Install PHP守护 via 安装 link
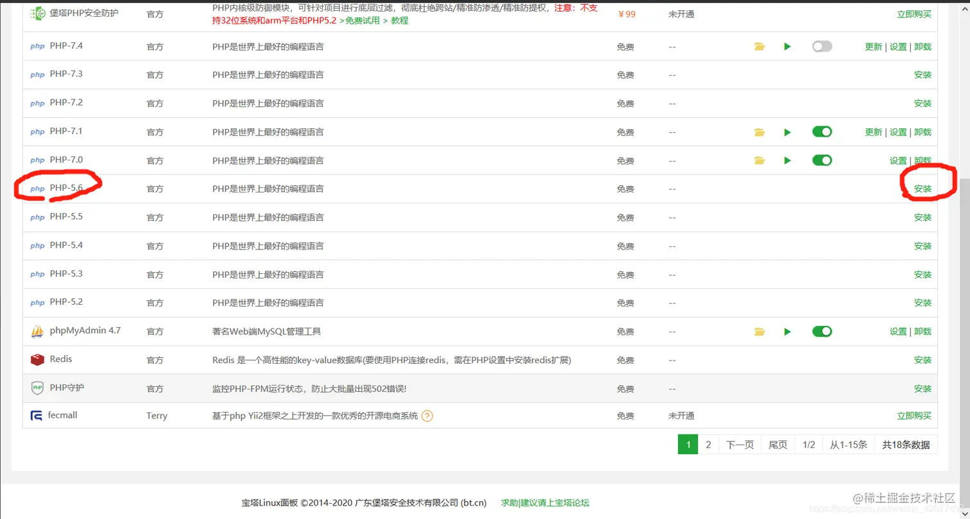The image size is (970, 519). click(923, 389)
